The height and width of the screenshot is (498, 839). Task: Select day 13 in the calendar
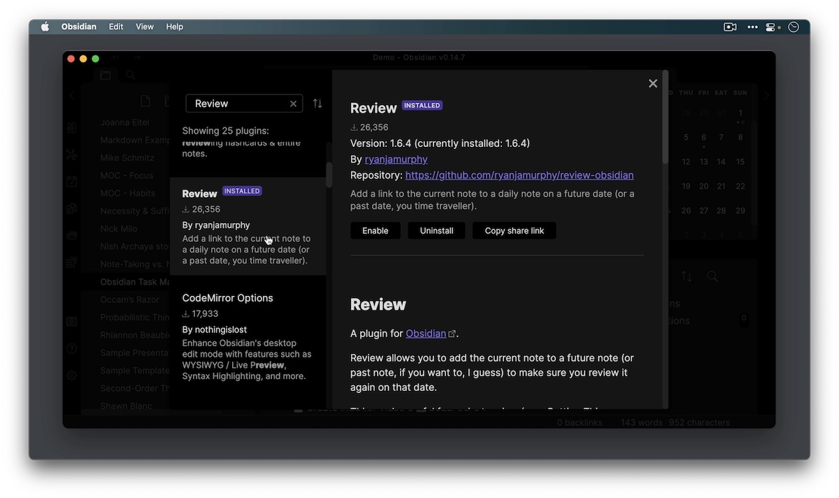coord(703,162)
